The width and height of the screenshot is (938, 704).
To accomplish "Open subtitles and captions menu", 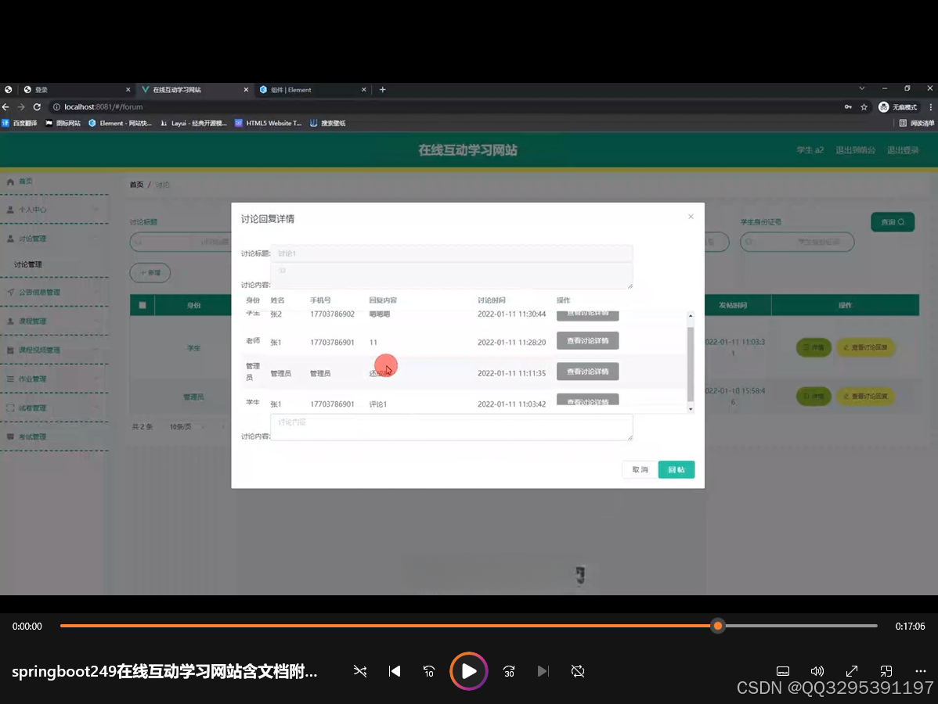I will tap(782, 671).
